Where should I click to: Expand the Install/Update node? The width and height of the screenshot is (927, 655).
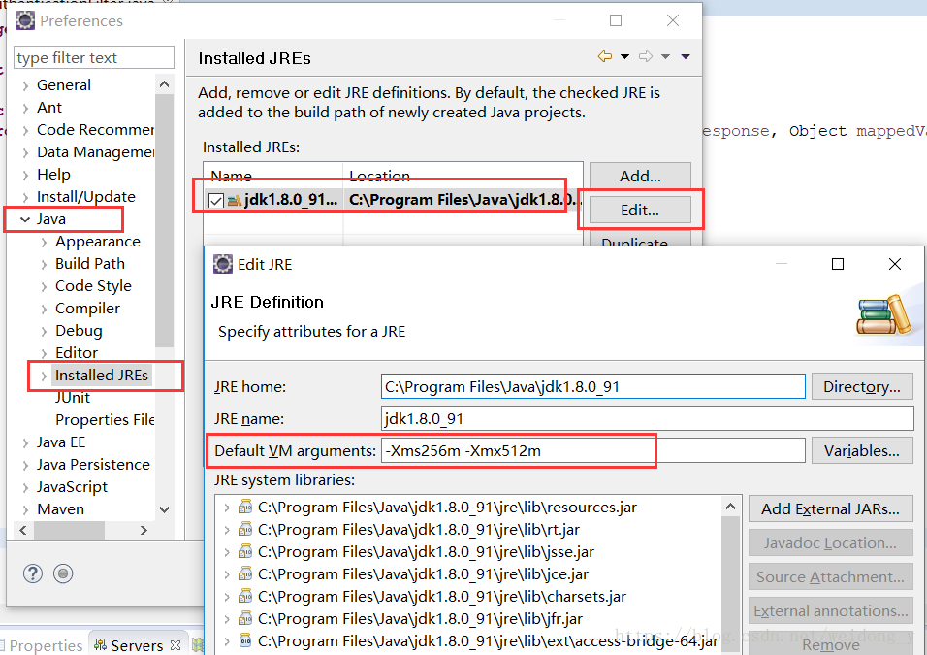coord(25,198)
